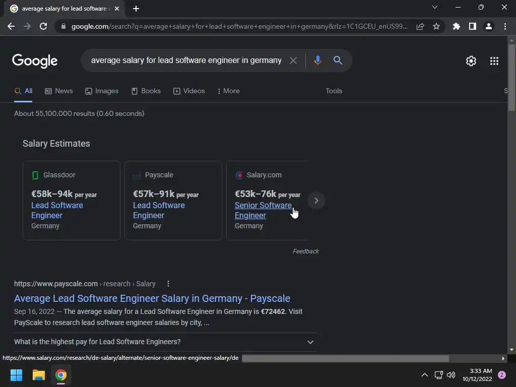
Task: Click the horizontal scrollbar right arrow
Action: 503,358
